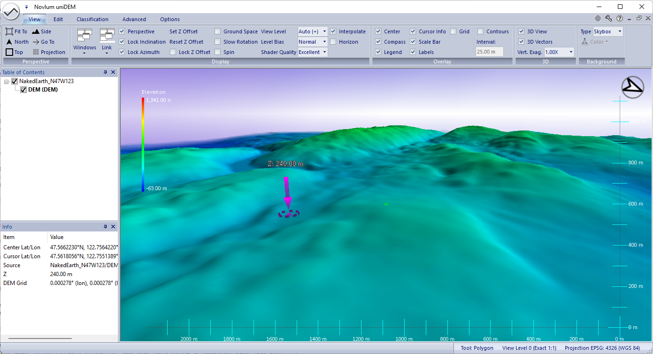Uncheck Lock Inclination
The height and width of the screenshot is (354, 653).
(122, 42)
